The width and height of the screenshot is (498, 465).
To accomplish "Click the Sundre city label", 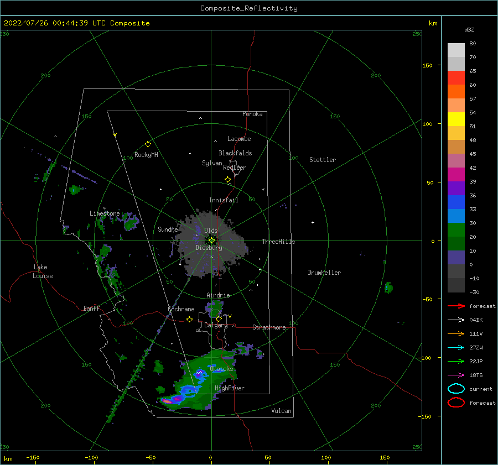I will (168, 229).
